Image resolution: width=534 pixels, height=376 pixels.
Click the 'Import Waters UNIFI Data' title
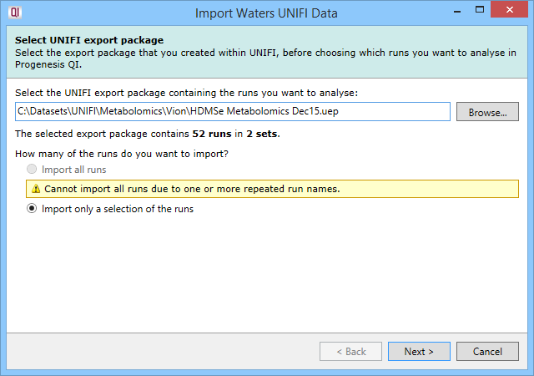tap(266, 13)
